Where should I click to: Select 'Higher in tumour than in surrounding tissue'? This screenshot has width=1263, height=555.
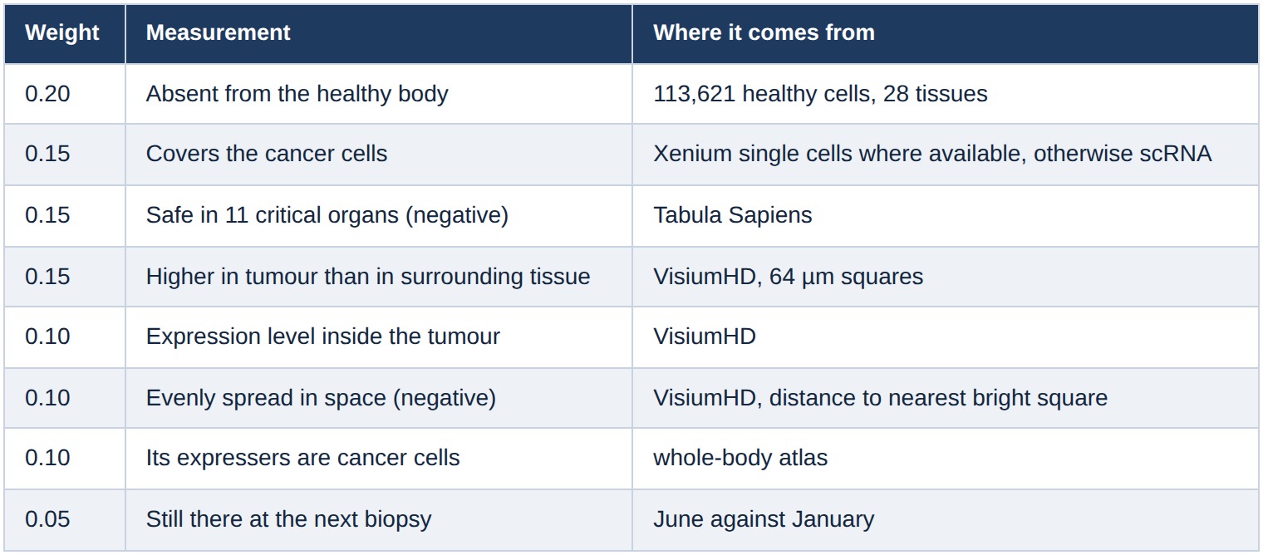point(379,276)
